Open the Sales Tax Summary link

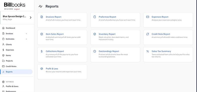click(x=161, y=51)
